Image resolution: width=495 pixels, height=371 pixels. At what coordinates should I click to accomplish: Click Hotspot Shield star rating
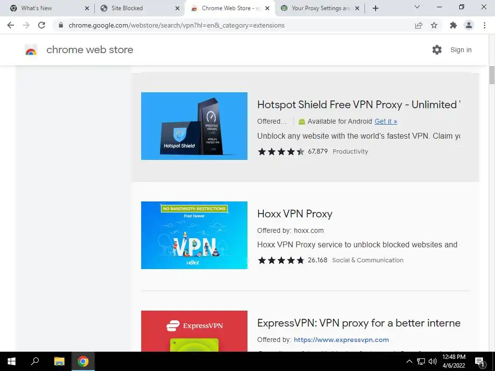point(281,151)
